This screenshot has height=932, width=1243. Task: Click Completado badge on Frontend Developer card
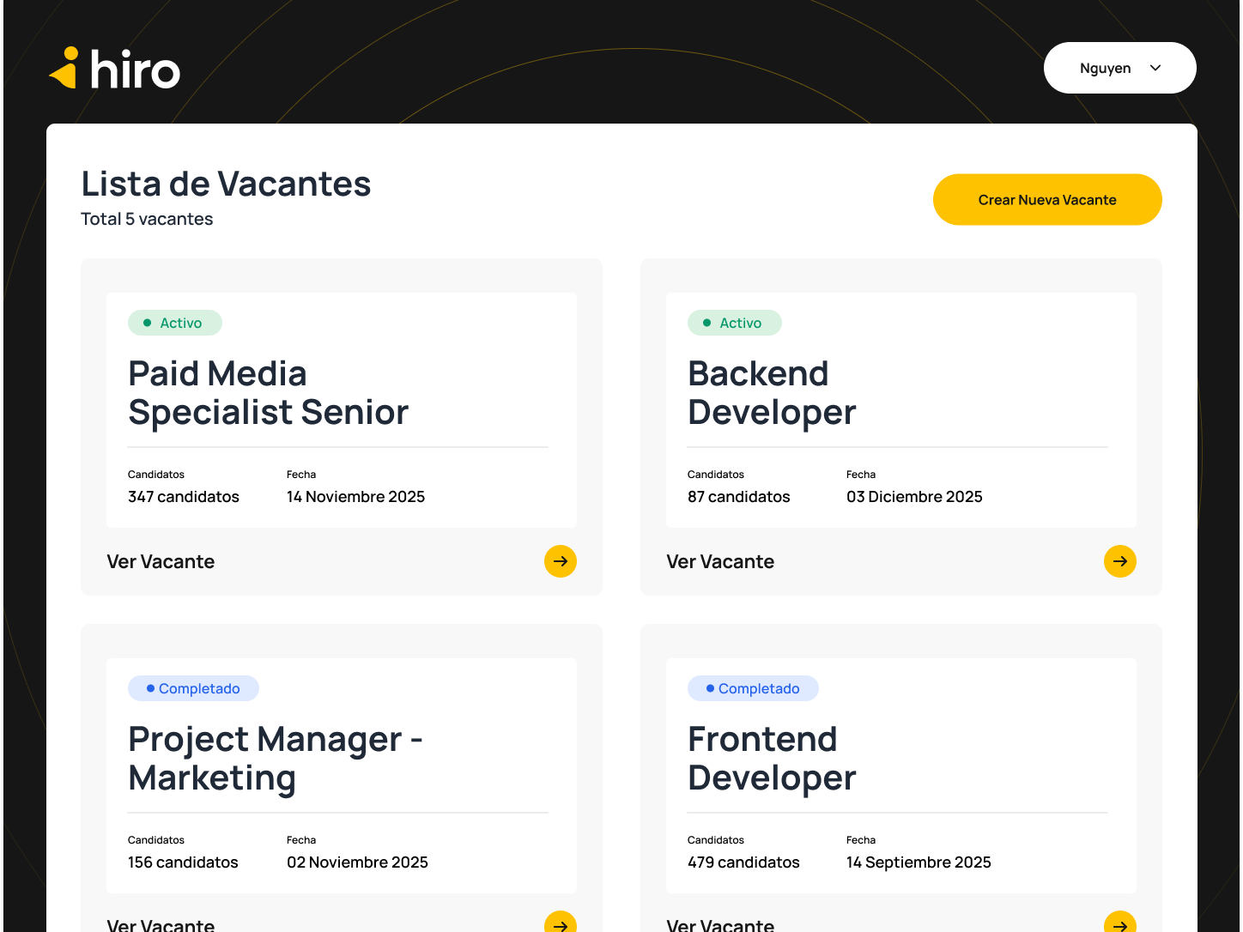pyautogui.click(x=753, y=688)
